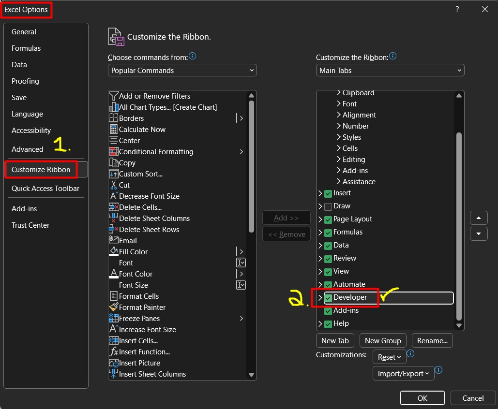Select the Delete Cells icon
This screenshot has width=498, height=409.
(113, 207)
